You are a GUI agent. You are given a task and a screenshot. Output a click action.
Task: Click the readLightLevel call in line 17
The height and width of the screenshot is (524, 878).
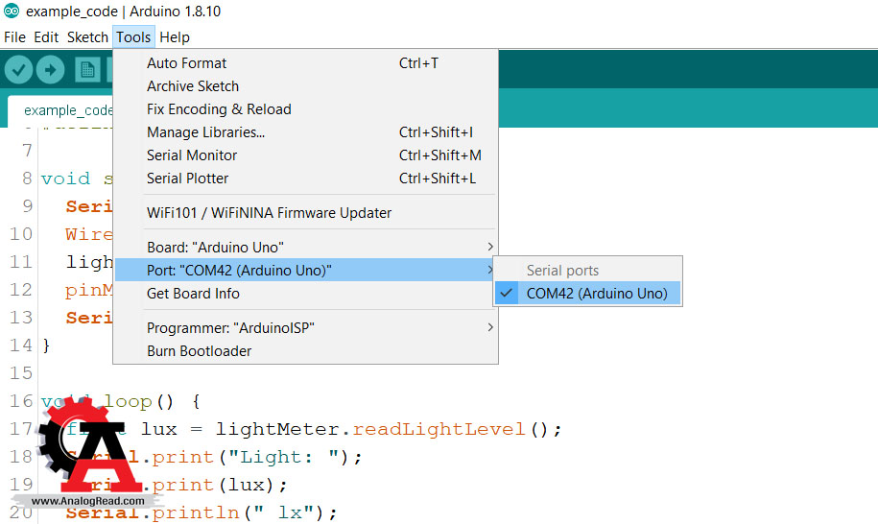tap(439, 429)
